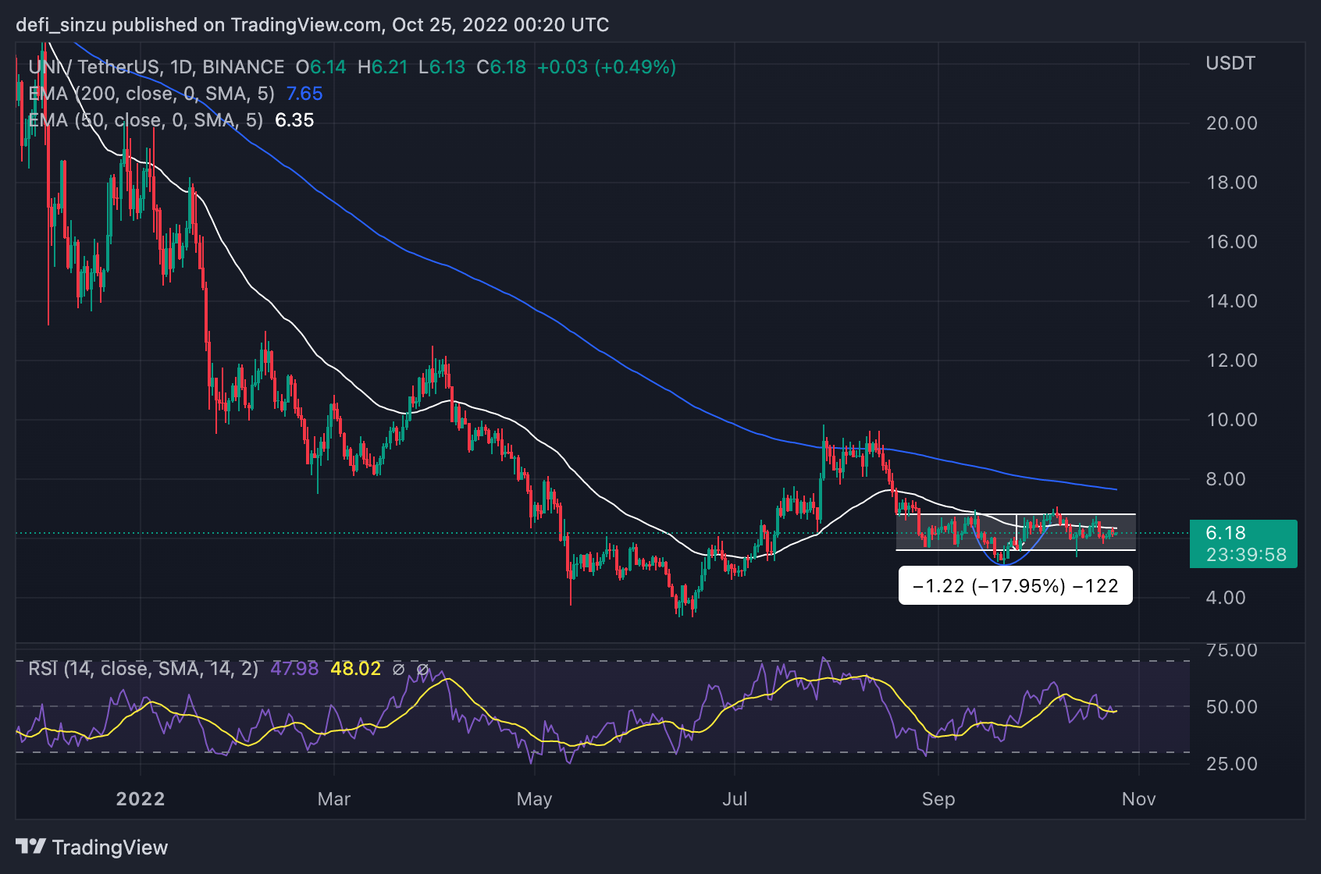Select the Sep label on time axis
The height and width of the screenshot is (874, 1321).
(x=938, y=799)
